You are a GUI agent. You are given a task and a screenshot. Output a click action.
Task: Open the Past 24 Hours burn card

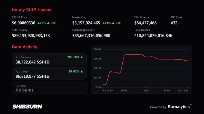[x=49, y=60]
